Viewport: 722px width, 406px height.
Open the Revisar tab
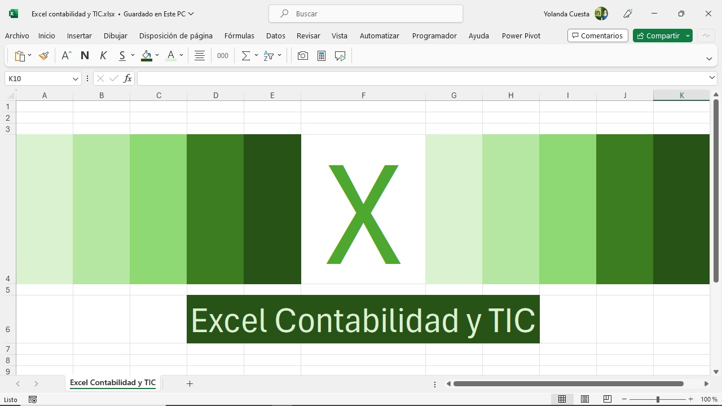pyautogui.click(x=309, y=36)
